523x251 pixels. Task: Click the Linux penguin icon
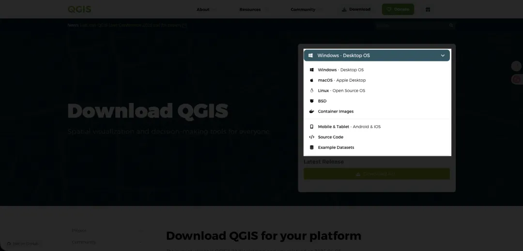(311, 90)
